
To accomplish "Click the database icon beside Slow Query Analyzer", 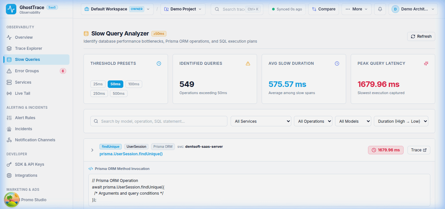I will 86,34.
